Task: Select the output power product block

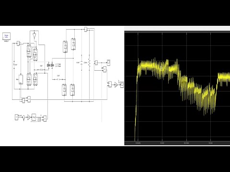Action: [x=104, y=69]
